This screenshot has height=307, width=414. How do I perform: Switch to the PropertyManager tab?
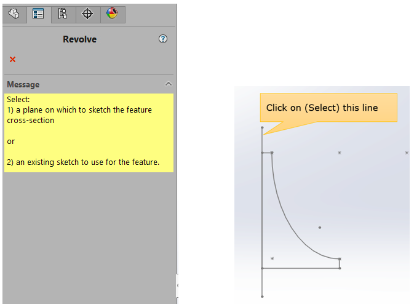coord(38,14)
